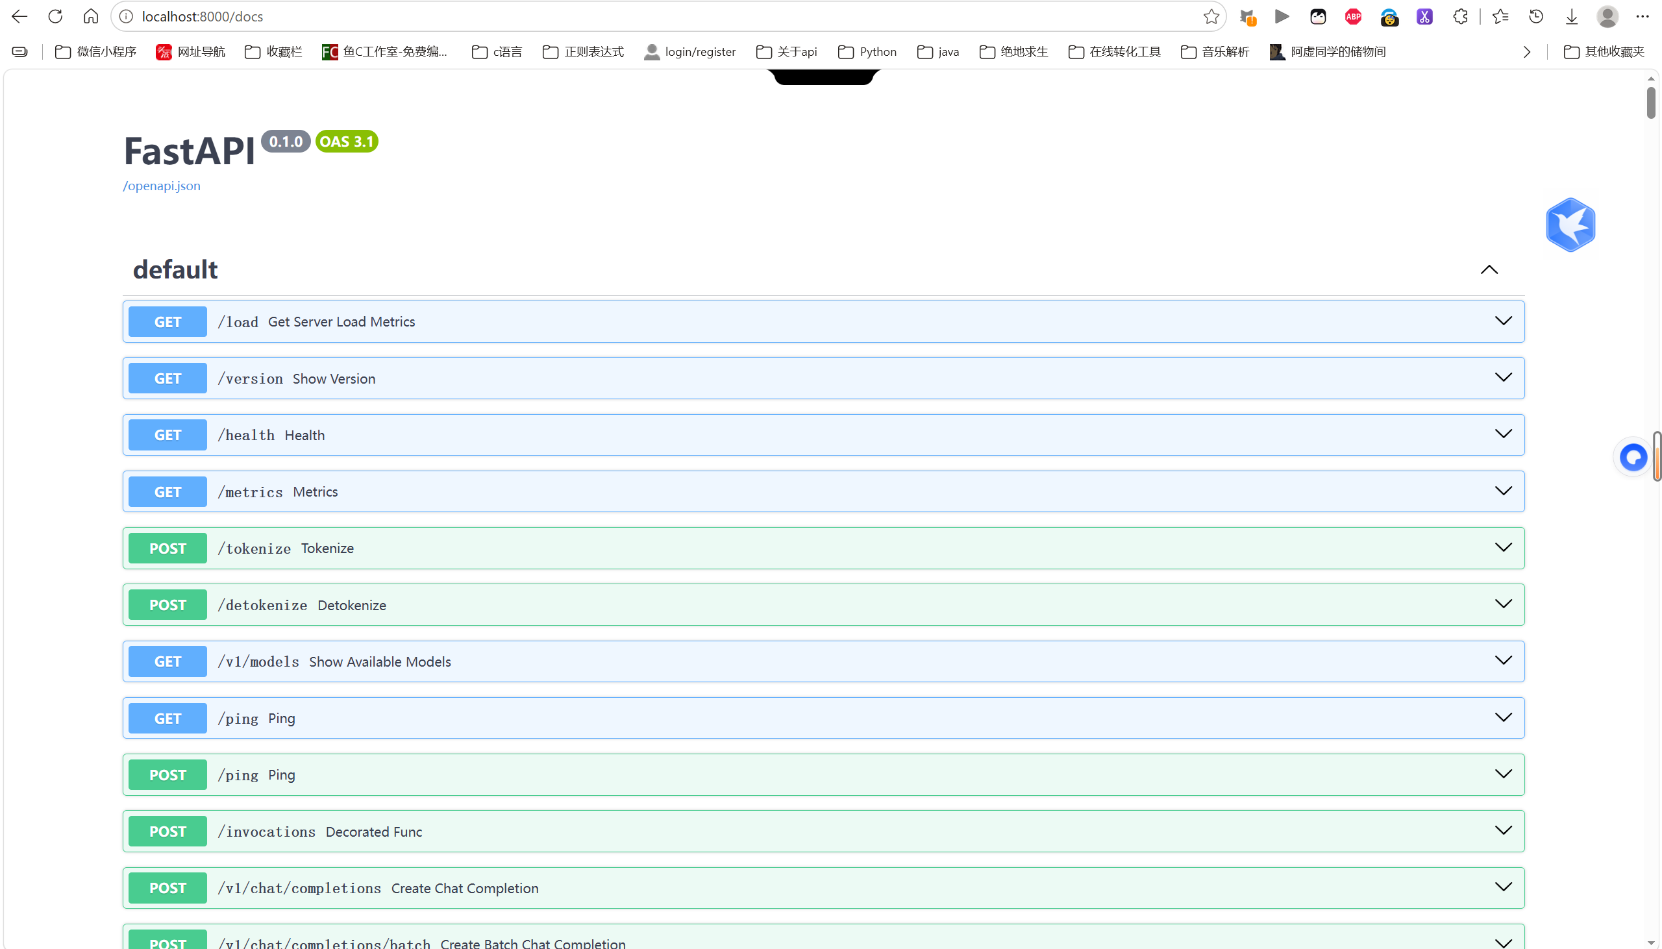
Task: Open the browser home page icon
Action: point(91,16)
